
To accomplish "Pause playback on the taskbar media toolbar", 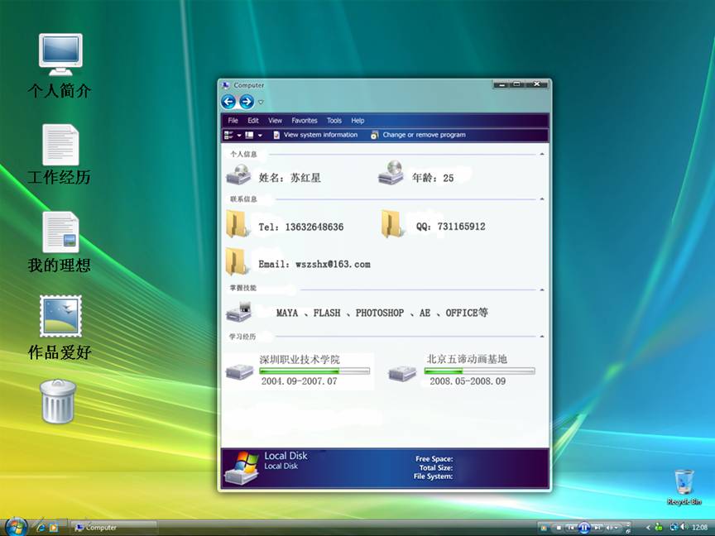I will tap(583, 528).
